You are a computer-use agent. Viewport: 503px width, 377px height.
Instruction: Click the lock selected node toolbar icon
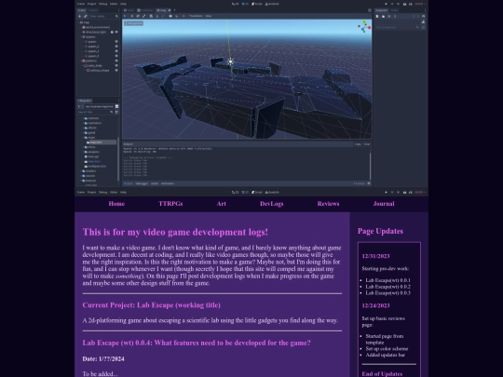(x=157, y=16)
